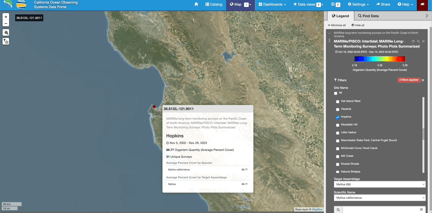Uncheck the Hopkins site
432x213 pixels.
(x=338, y=117)
